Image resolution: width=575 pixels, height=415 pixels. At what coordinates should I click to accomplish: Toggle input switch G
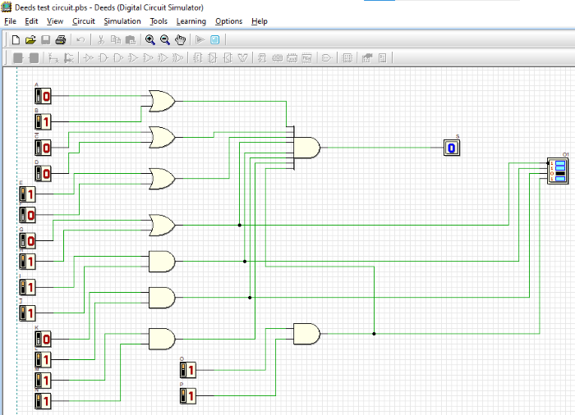[x=27, y=240]
